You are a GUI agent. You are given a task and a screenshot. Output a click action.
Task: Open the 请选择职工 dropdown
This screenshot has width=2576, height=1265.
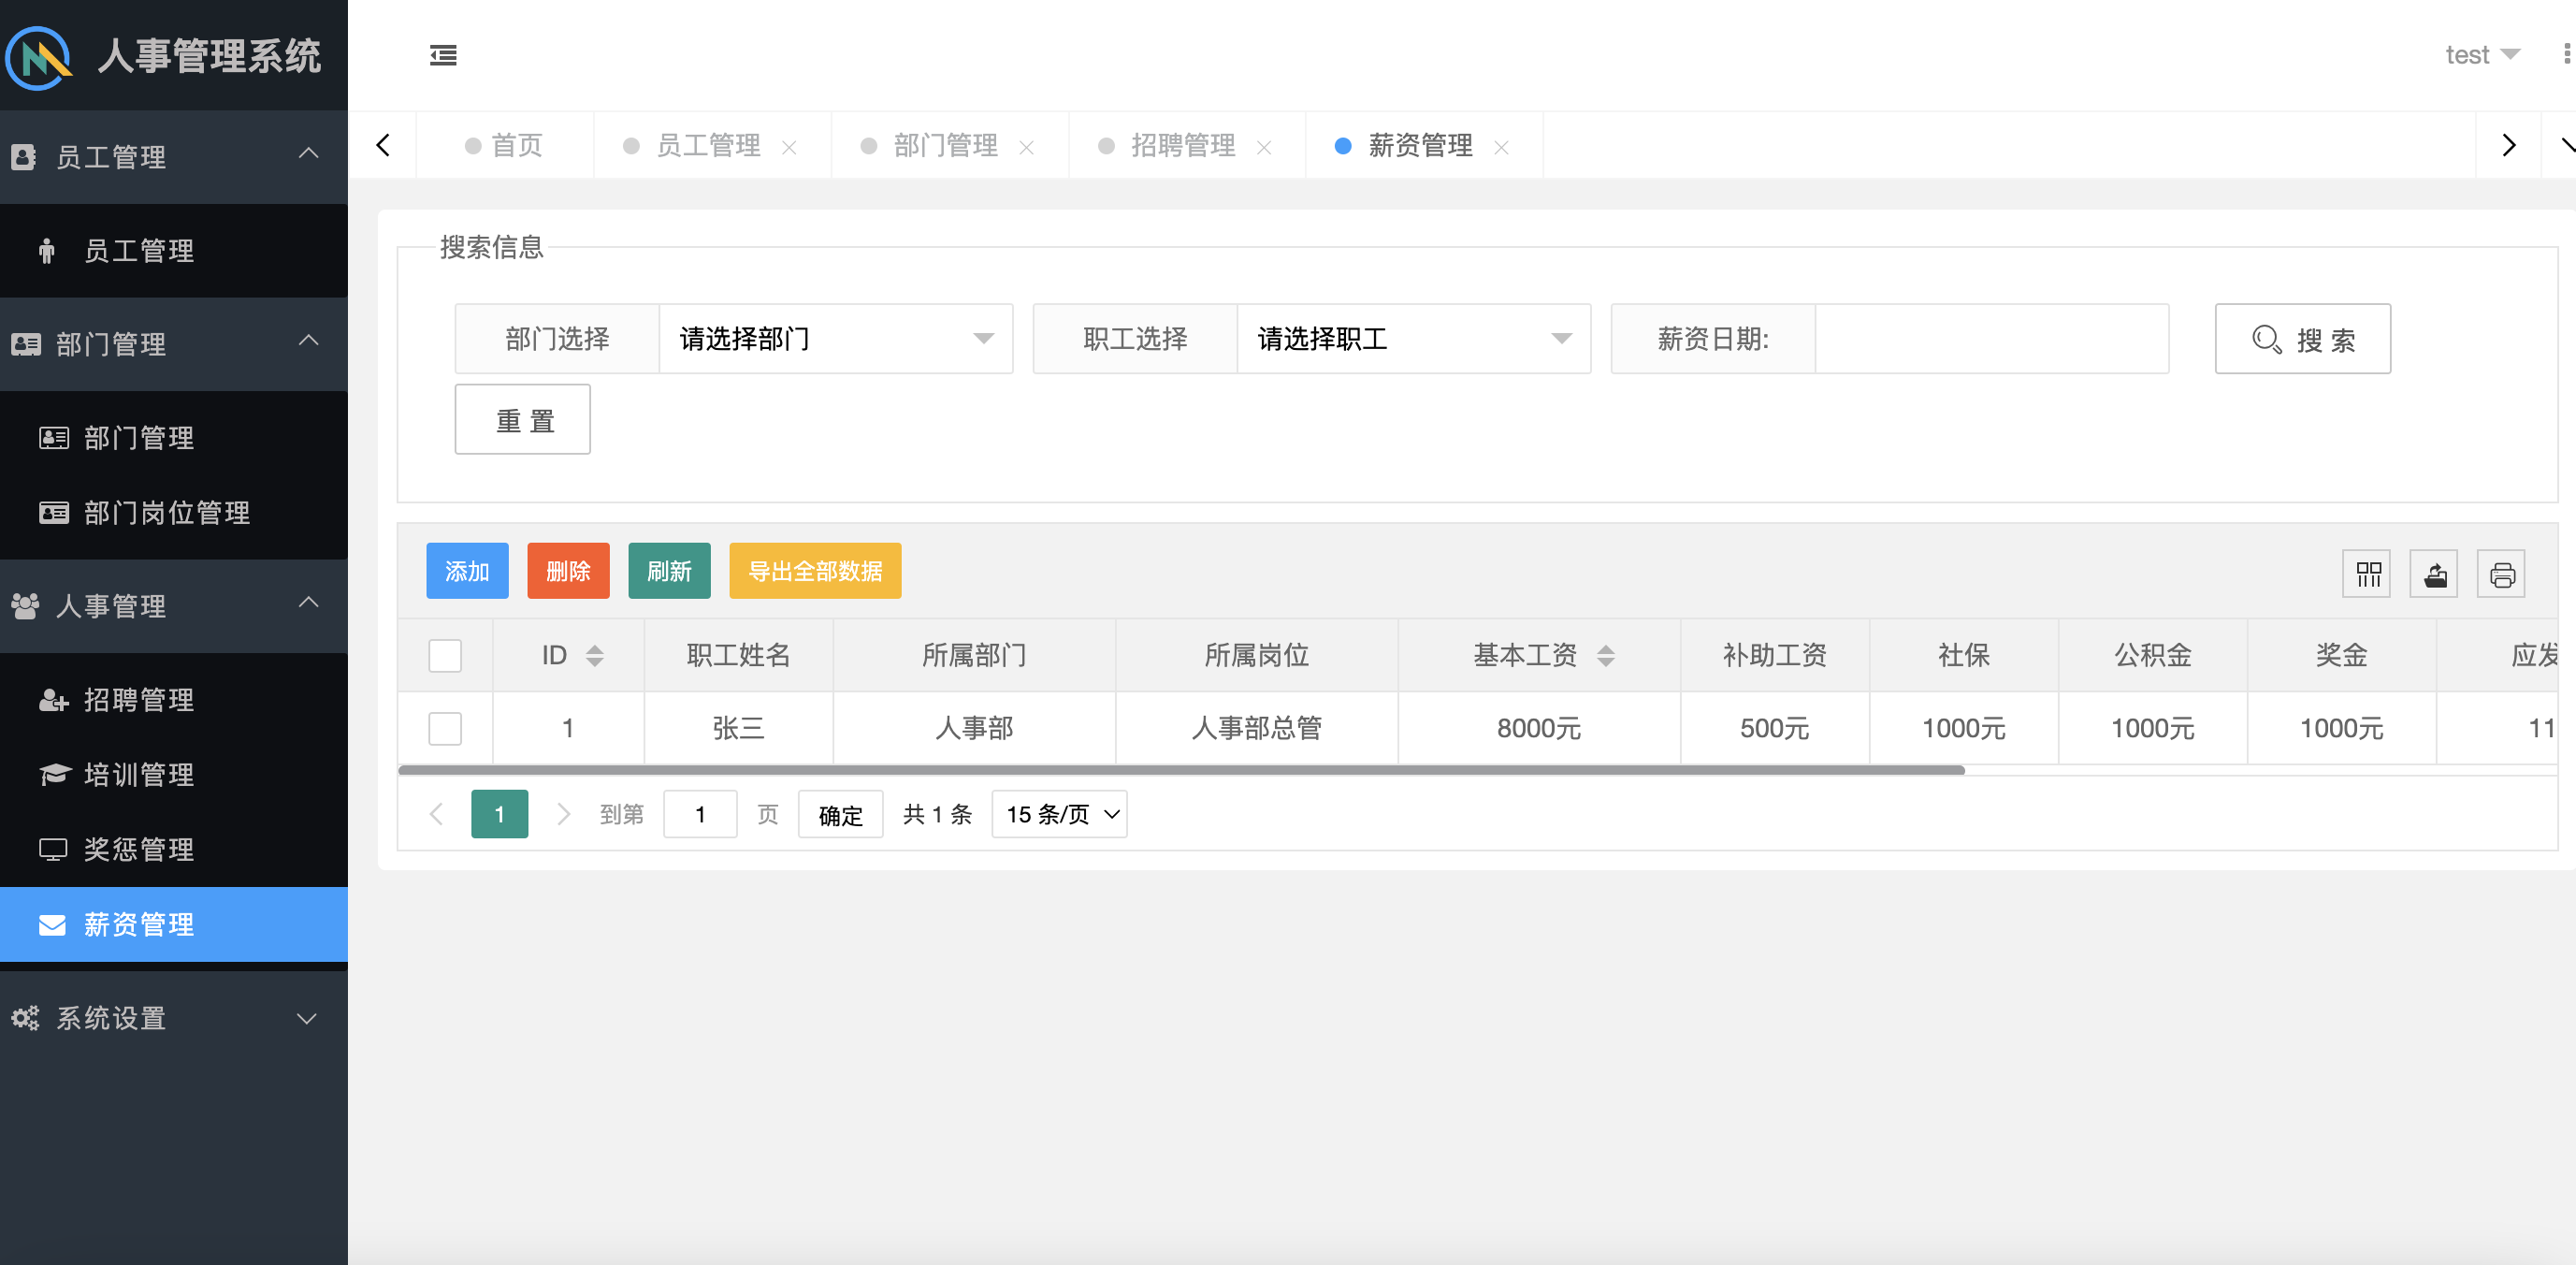(x=1414, y=339)
